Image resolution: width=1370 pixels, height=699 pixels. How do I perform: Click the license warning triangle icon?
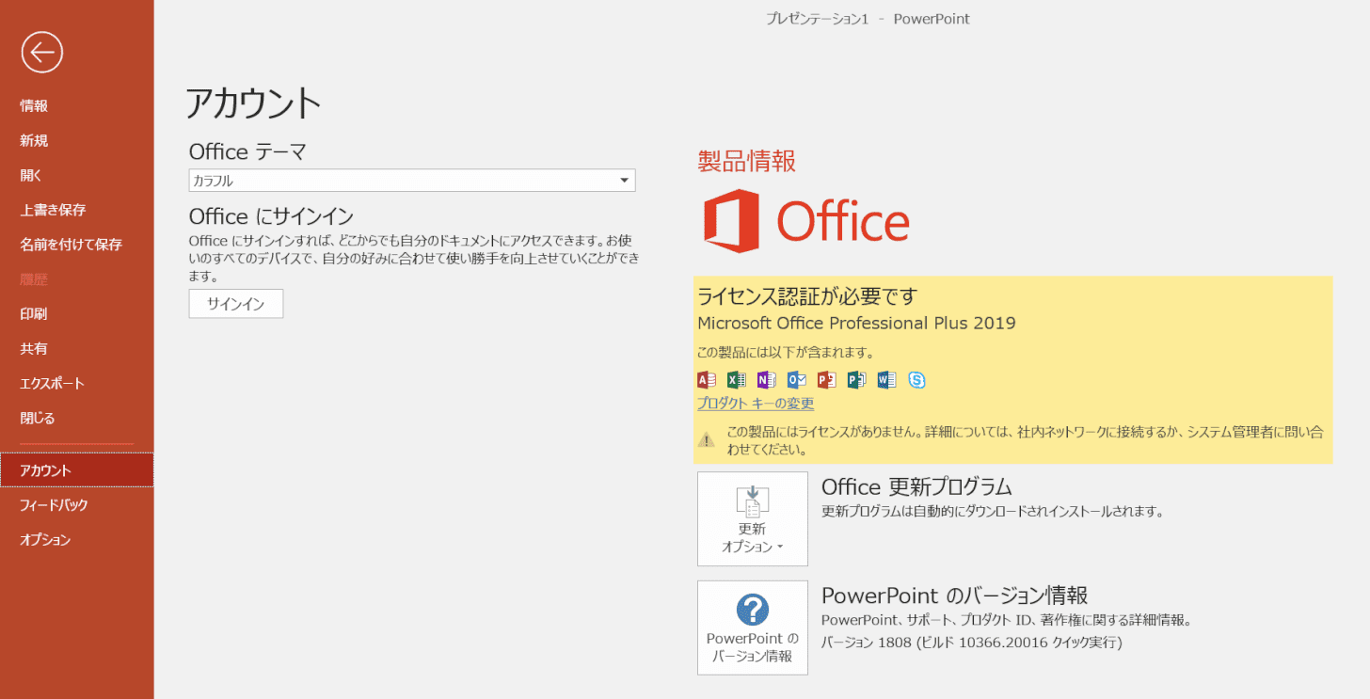pos(707,439)
